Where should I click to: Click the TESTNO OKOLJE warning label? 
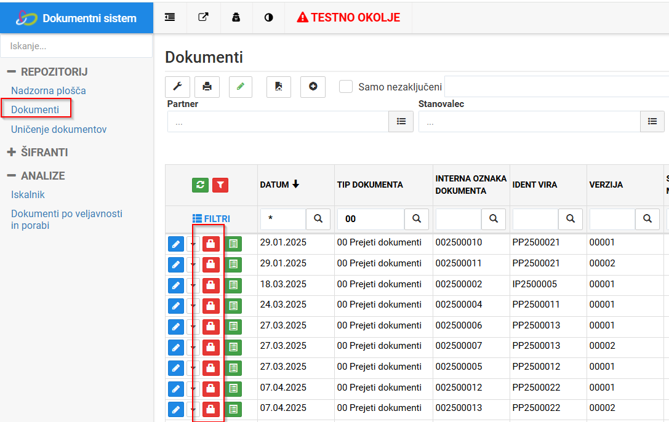tap(348, 17)
